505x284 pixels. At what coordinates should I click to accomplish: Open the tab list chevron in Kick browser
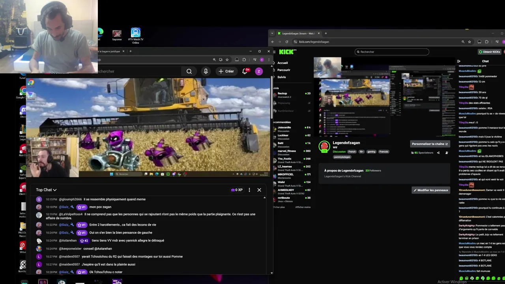(272, 34)
